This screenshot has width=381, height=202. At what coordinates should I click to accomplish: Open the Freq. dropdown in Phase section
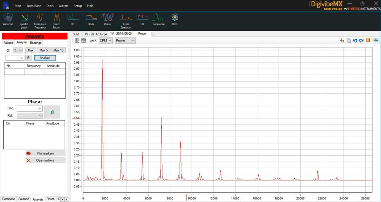[30, 109]
